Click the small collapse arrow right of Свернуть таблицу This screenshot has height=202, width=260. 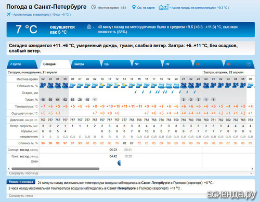[251, 173]
